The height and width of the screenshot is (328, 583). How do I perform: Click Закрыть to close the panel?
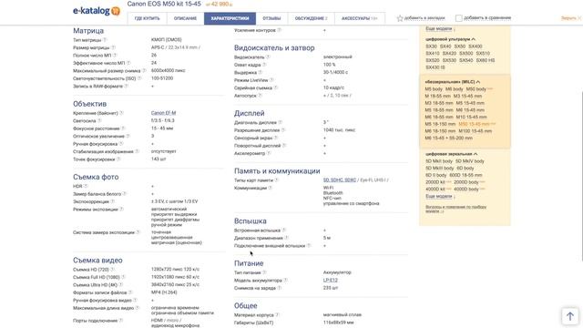click(x=571, y=18)
